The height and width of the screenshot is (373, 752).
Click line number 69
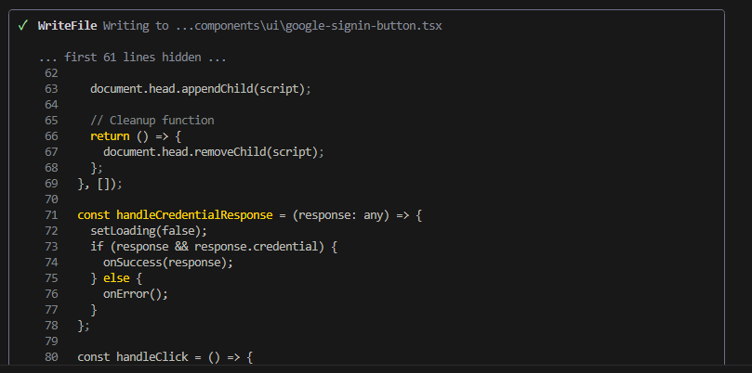(x=51, y=184)
